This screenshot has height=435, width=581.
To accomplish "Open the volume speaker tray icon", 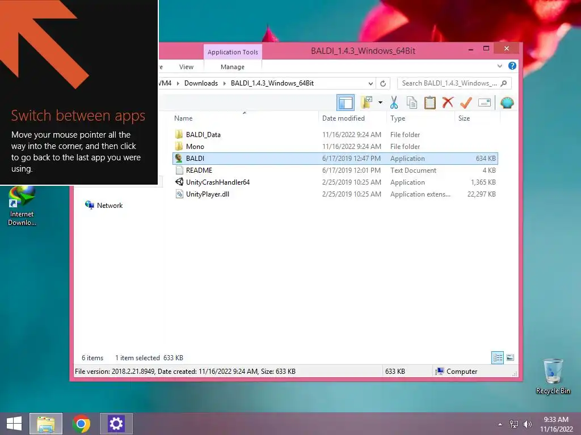I will click(x=527, y=424).
